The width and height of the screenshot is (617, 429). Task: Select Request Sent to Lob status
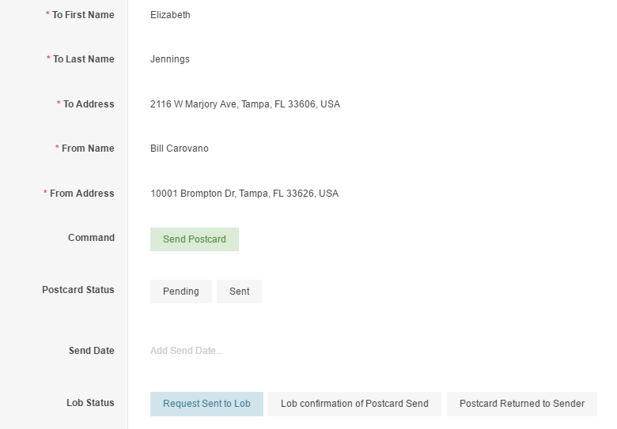(x=206, y=404)
